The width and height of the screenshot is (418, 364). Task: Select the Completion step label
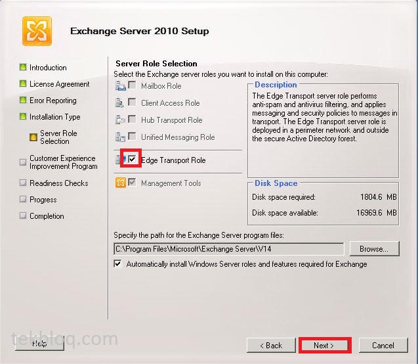47,216
